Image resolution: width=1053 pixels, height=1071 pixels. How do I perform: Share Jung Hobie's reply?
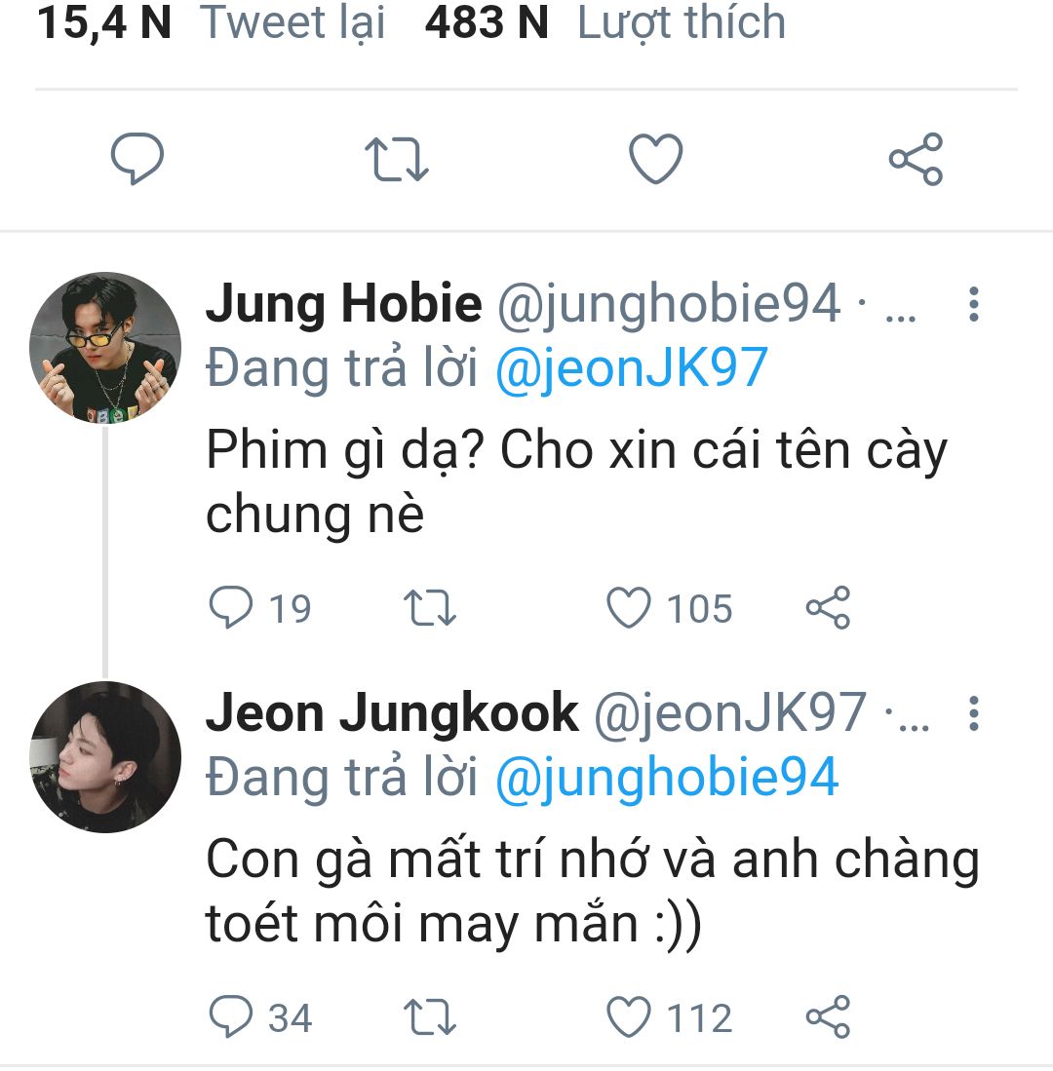[x=828, y=608]
